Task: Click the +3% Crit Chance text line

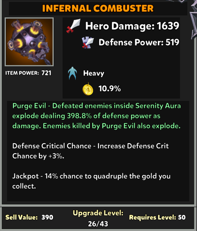Action: 38,156
